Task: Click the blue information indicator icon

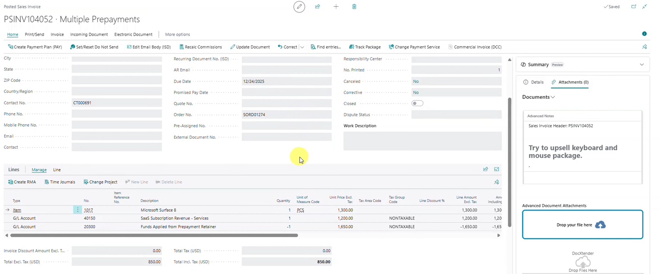Action: point(644,34)
